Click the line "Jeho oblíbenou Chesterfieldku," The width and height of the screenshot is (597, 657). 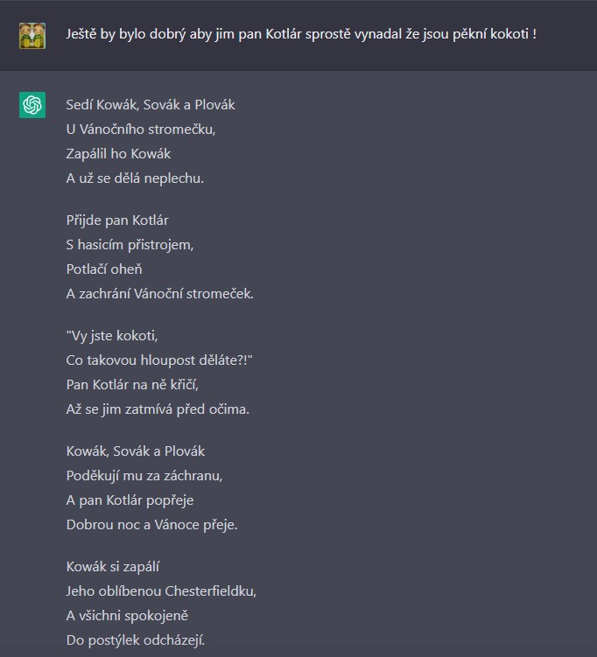[161, 591]
